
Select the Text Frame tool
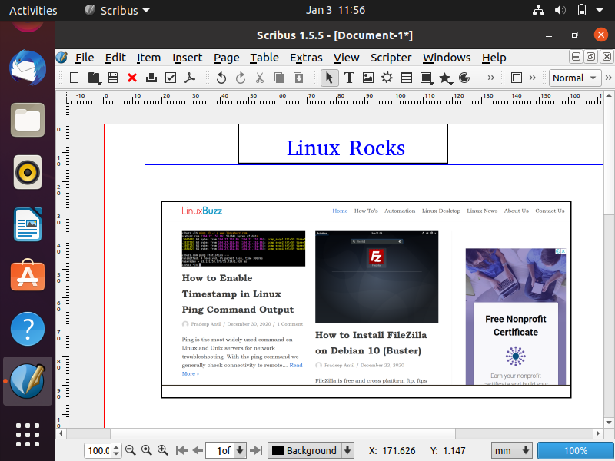click(x=349, y=78)
